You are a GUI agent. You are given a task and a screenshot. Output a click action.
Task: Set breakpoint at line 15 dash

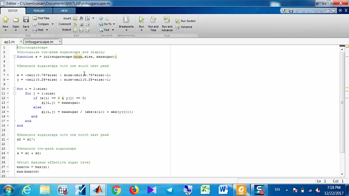click(x=8, y=112)
